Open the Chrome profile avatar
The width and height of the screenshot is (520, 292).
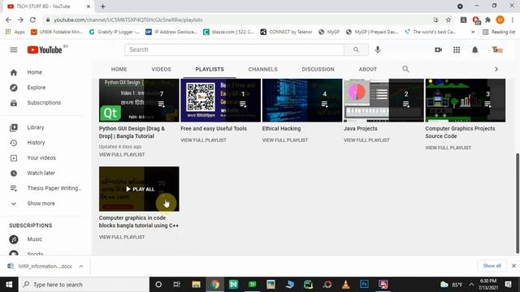[x=500, y=19]
